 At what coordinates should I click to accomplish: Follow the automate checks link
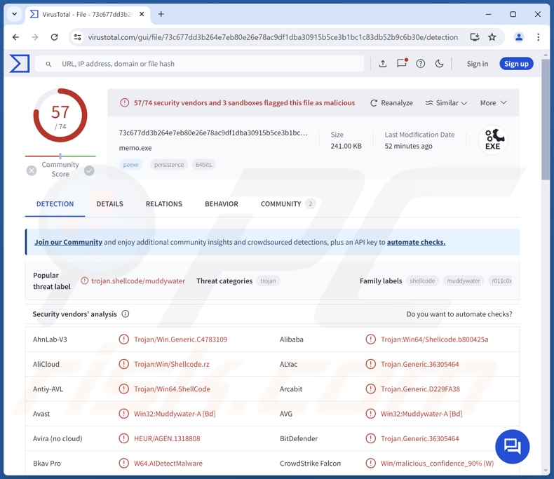coord(416,243)
